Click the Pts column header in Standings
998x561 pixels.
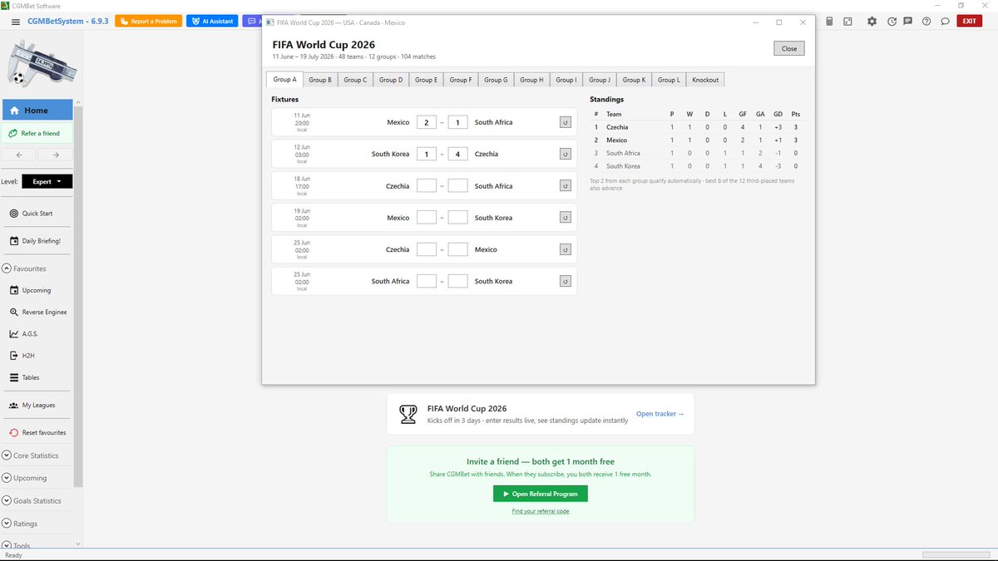796,114
